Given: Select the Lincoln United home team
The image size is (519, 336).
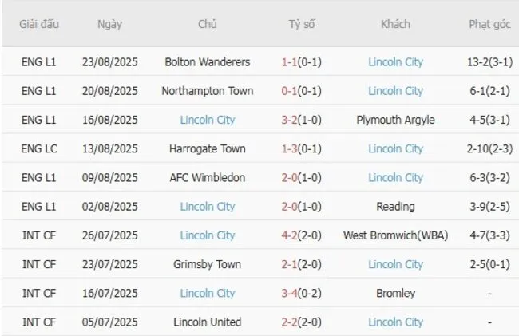Looking at the screenshot, I should coord(208,322).
